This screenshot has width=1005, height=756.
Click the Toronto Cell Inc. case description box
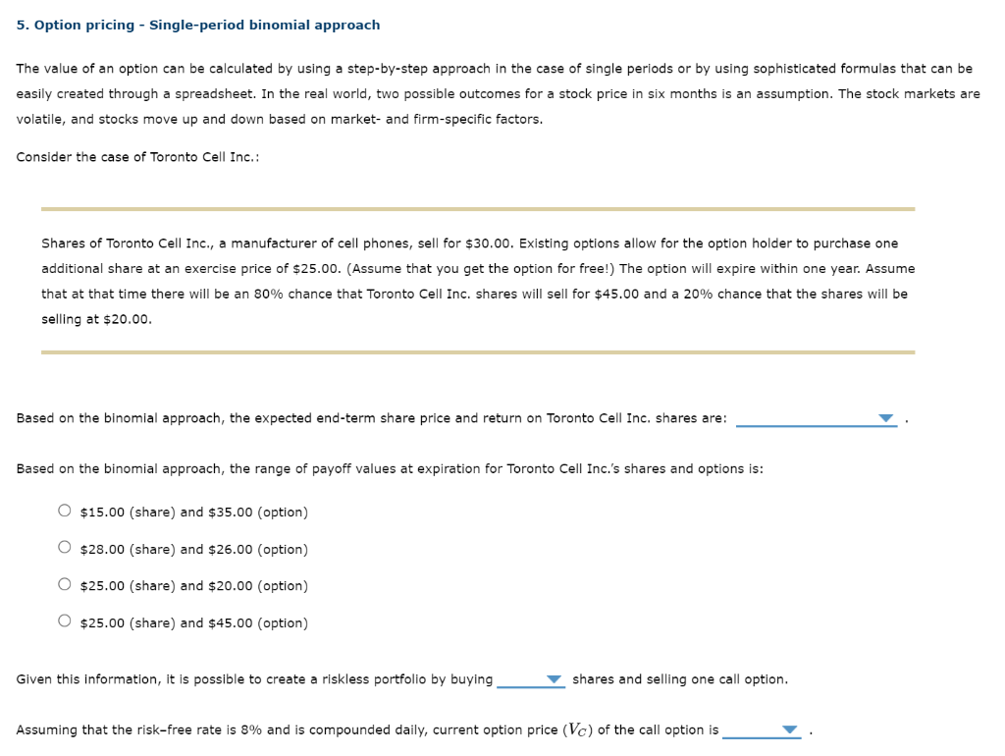[x=478, y=280]
